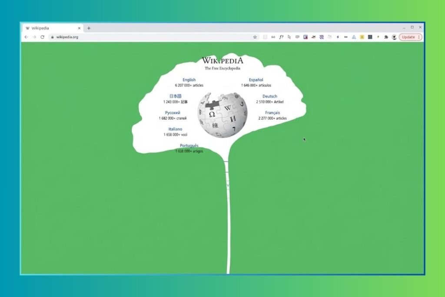Screen dimensions: 445x297
Task: Open the Deutsch Wikipedia link
Action: pos(269,97)
